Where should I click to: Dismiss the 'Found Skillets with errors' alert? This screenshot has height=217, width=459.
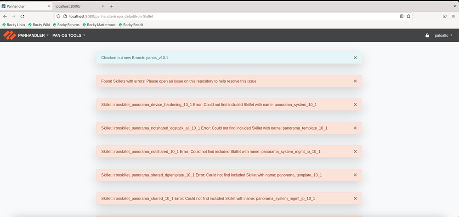(355, 81)
